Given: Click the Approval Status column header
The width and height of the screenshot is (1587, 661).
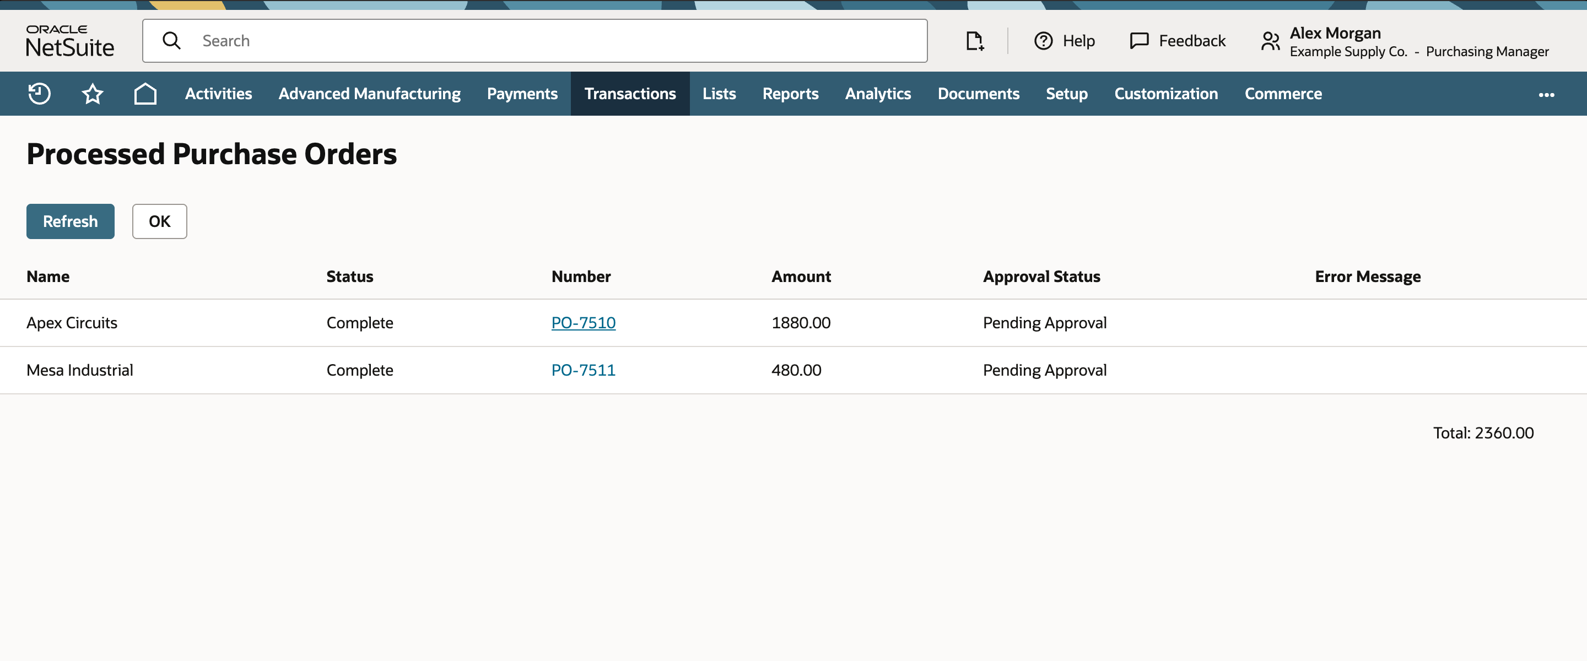Looking at the screenshot, I should [x=1041, y=277].
